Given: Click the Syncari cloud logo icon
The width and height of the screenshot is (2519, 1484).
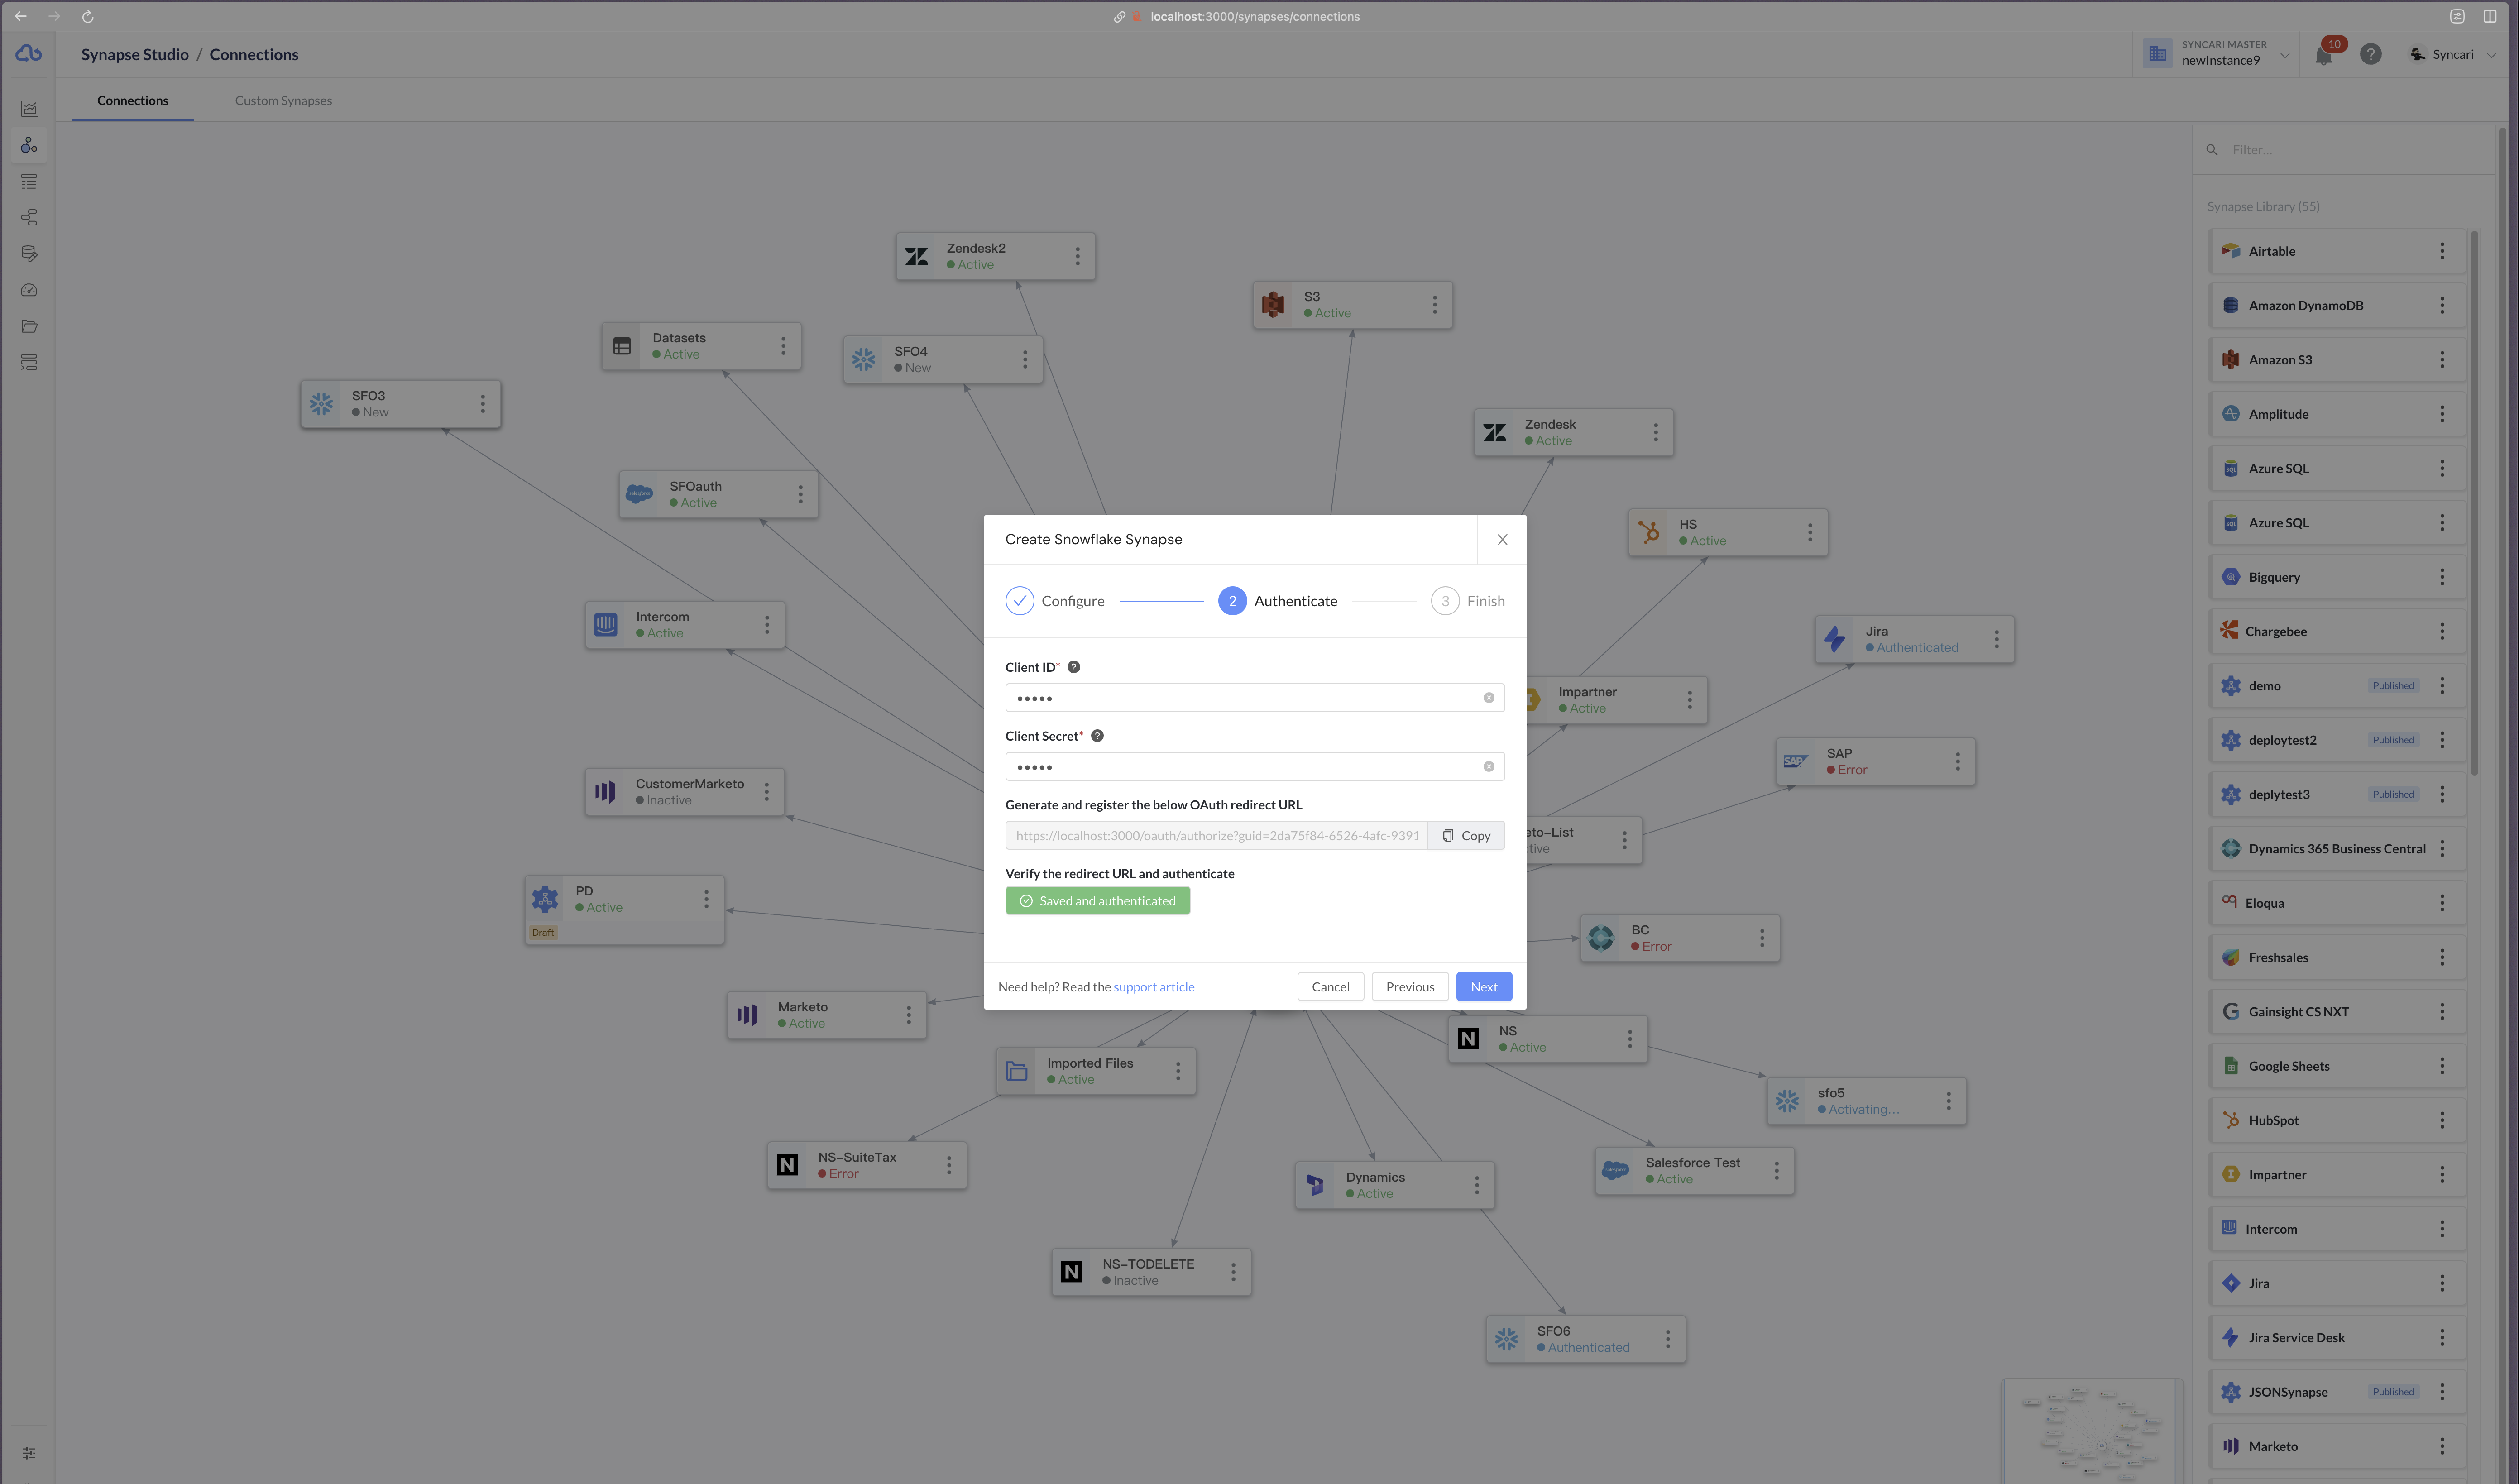Looking at the screenshot, I should 28,53.
